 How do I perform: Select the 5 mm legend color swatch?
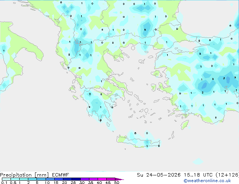[41, 179]
